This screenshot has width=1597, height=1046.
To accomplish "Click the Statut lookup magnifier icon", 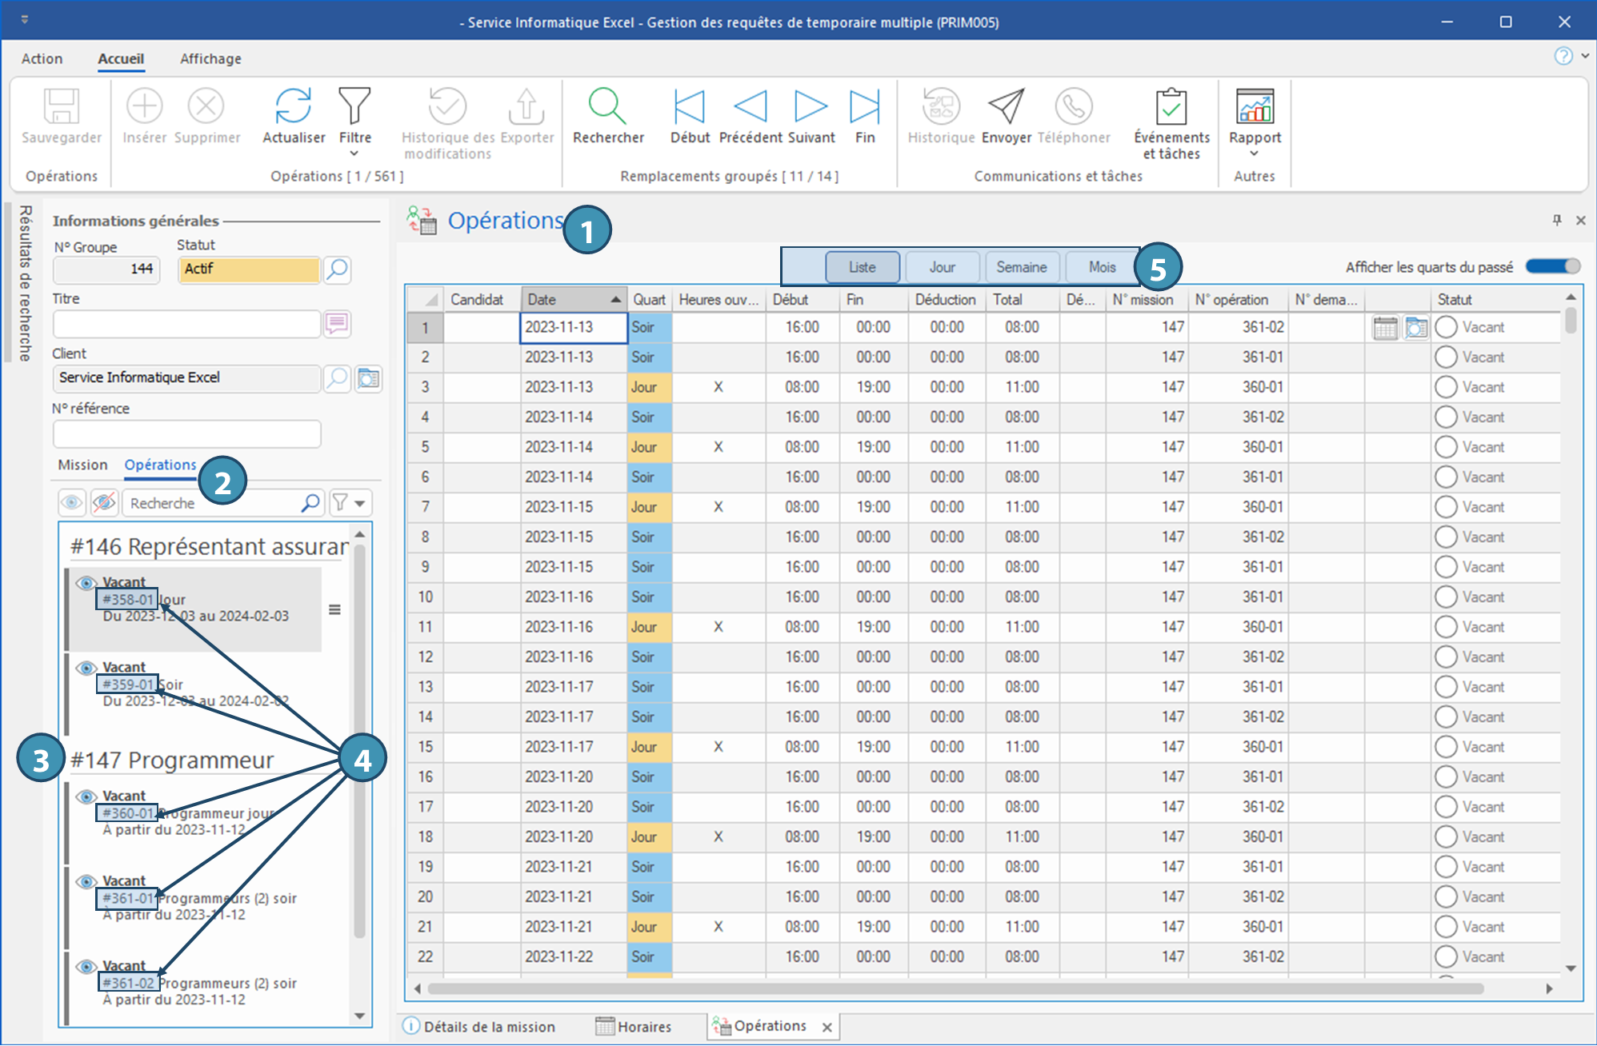I will pos(338,269).
